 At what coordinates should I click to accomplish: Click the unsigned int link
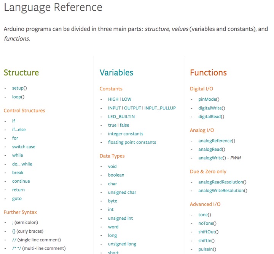click(x=120, y=218)
